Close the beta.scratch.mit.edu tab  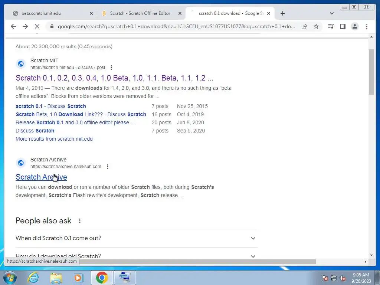(x=91, y=13)
